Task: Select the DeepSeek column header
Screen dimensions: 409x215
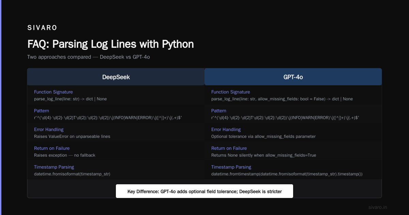Action: (x=116, y=77)
